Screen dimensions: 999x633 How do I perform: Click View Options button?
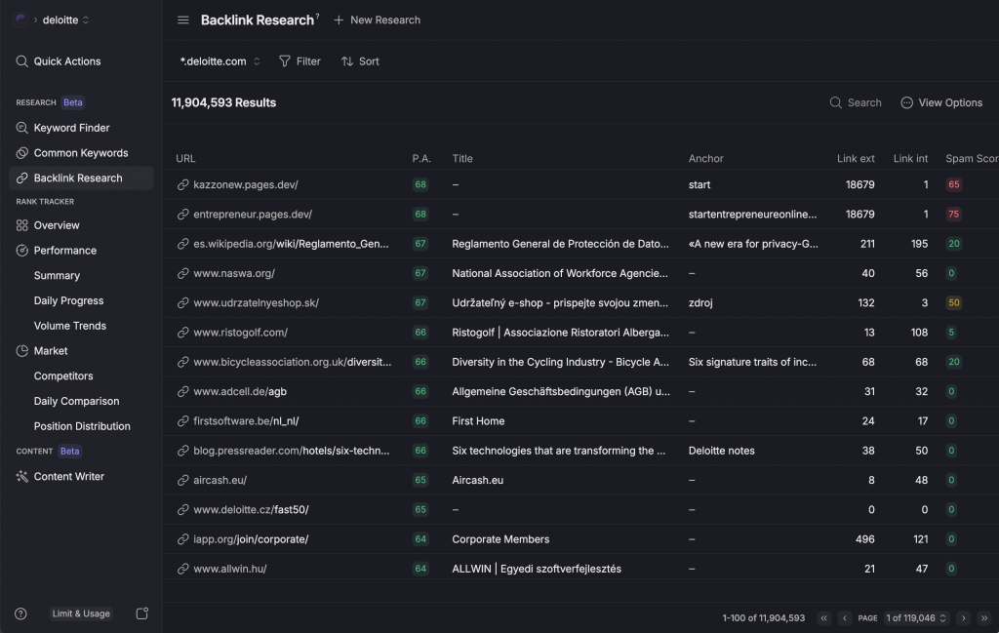[x=941, y=102]
